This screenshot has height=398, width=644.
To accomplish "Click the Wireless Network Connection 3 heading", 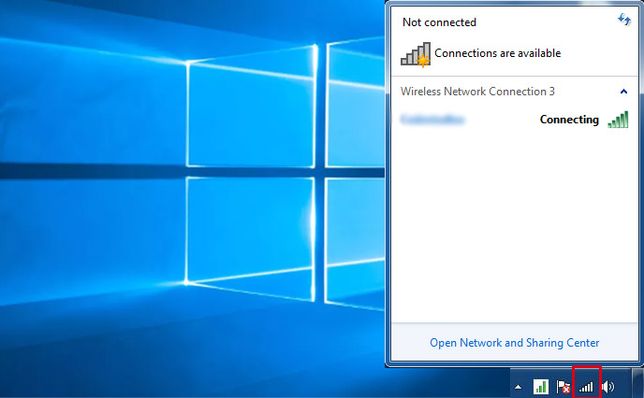I will point(477,92).
